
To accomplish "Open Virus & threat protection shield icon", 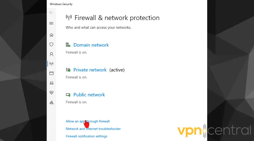I will pyautogui.click(x=51, y=45).
